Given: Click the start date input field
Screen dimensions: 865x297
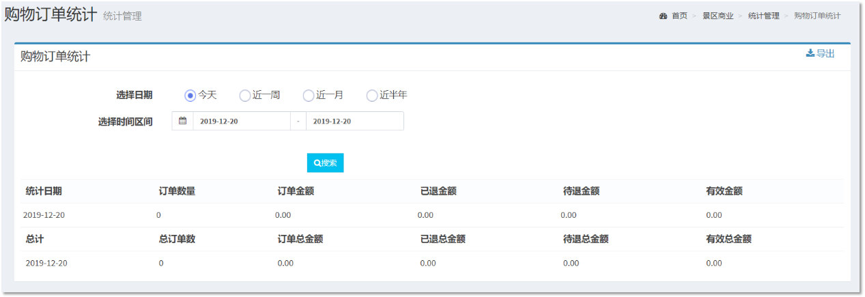Looking at the screenshot, I should pyautogui.click(x=242, y=121).
